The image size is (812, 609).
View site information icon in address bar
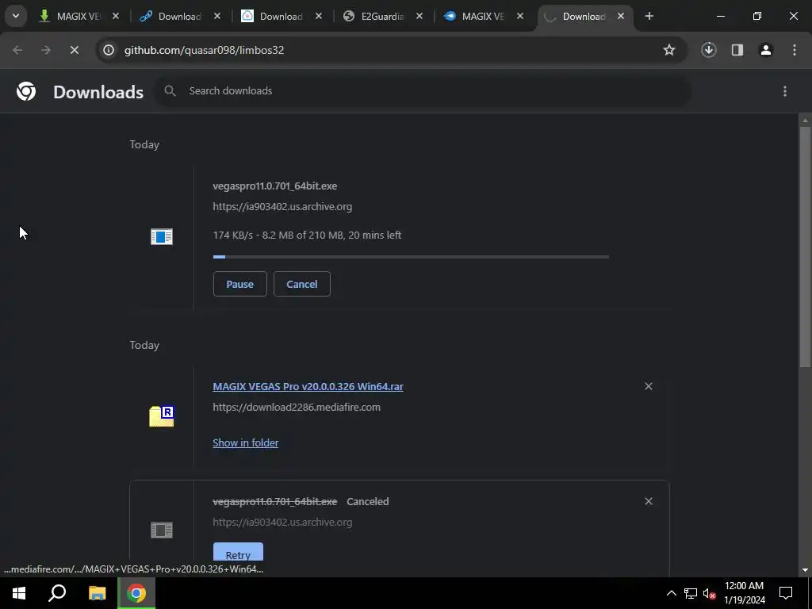[108, 50]
